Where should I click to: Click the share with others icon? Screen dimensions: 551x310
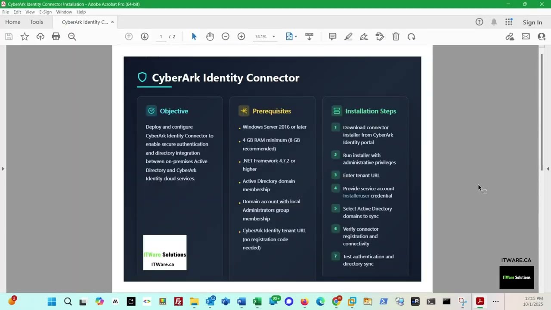pyautogui.click(x=542, y=37)
